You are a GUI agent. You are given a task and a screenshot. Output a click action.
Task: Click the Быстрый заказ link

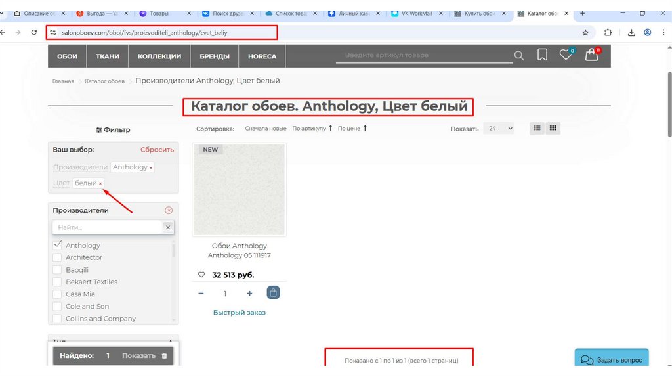click(x=239, y=312)
